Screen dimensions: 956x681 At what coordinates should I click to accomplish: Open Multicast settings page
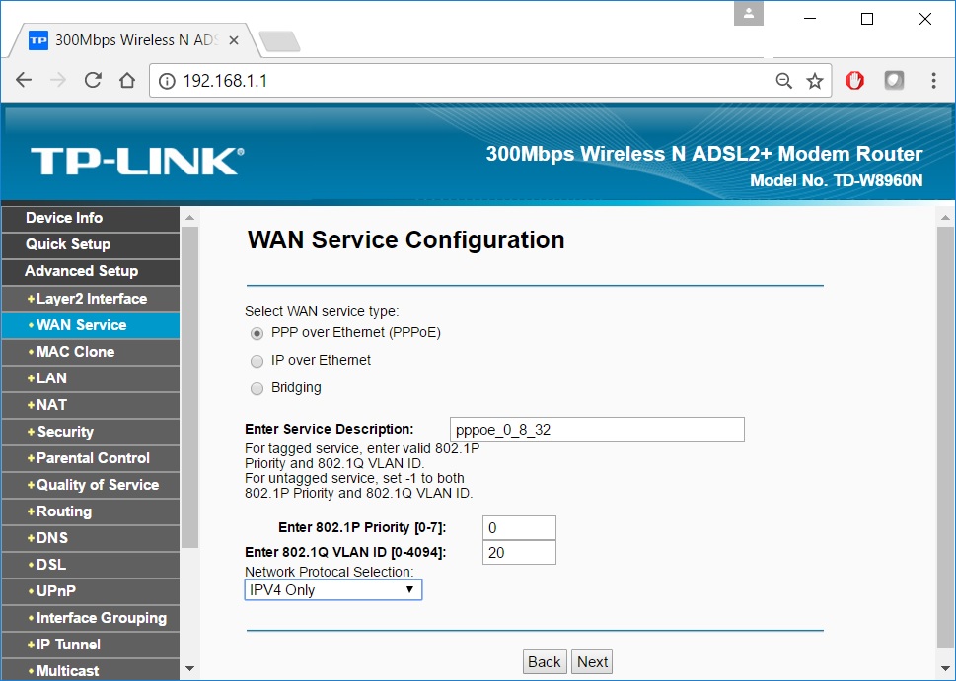tap(90, 670)
